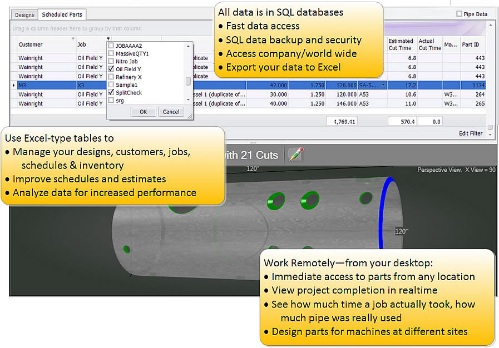Expand the SA-5 material dropdown in selected row
499x348 pixels.
382,86
